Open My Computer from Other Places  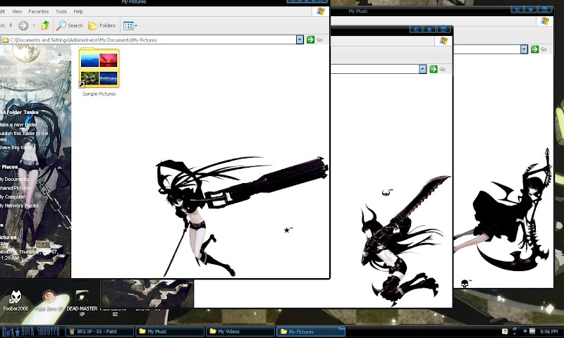[13, 197]
